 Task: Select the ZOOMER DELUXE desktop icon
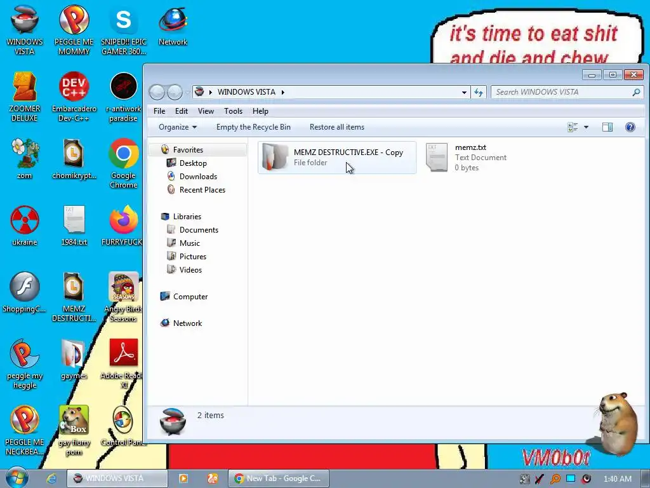click(25, 97)
